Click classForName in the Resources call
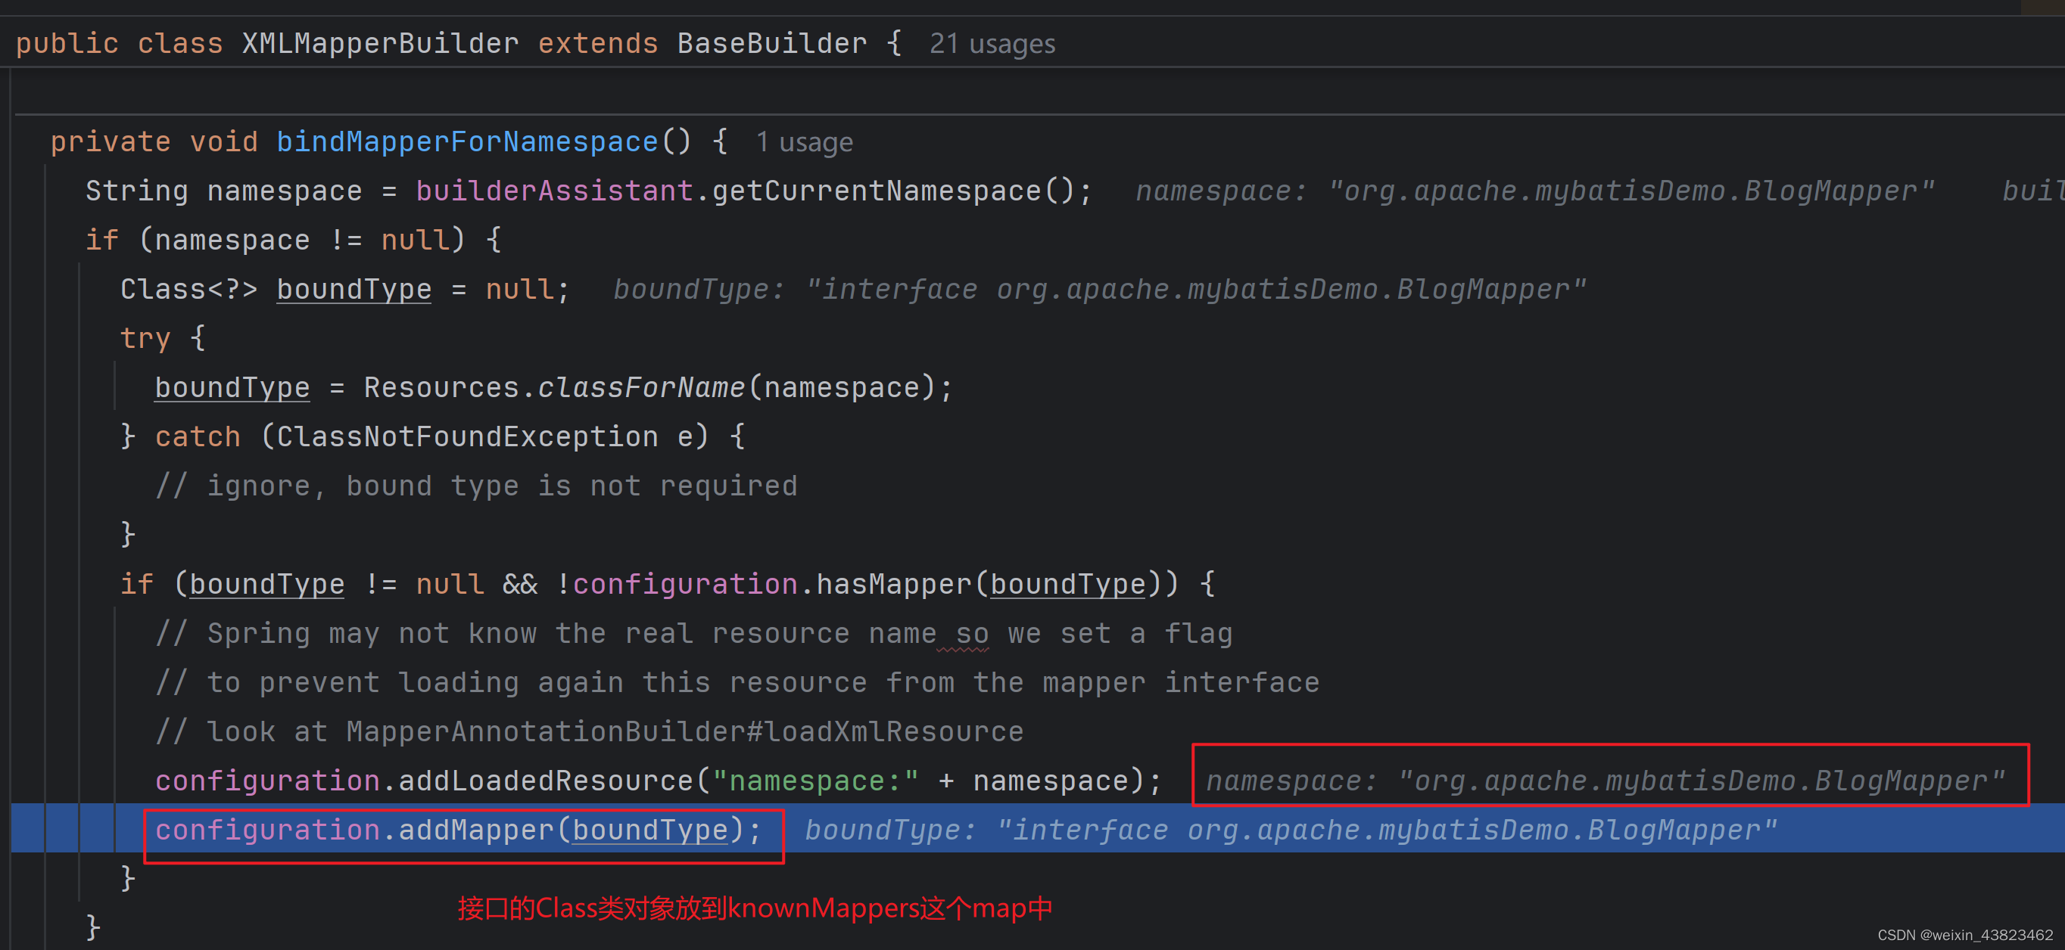Screen dimensions: 2065x950 pos(640,388)
